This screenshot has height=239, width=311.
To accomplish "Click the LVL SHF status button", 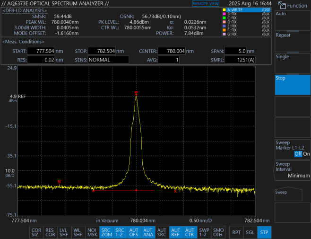I will 64,232.
